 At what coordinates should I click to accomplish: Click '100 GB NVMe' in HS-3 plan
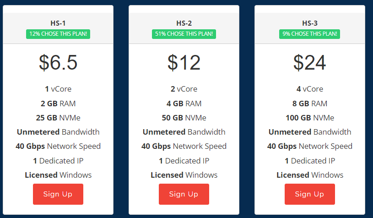(x=310, y=118)
